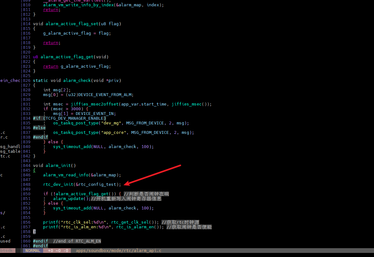Click alarm_active_flag_get in the line 850 condition
Screen dimensions: 374x257
pos(82,194)
